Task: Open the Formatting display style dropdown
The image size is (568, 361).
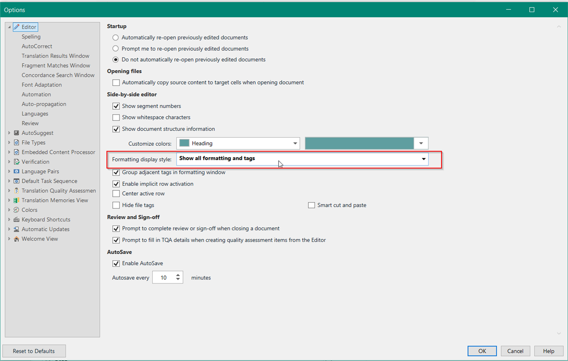Action: [302, 159]
